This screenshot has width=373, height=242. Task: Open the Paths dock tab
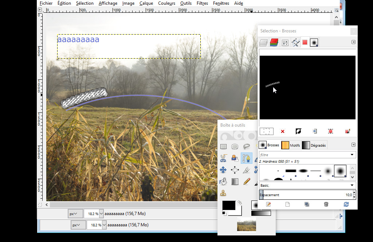click(296, 43)
